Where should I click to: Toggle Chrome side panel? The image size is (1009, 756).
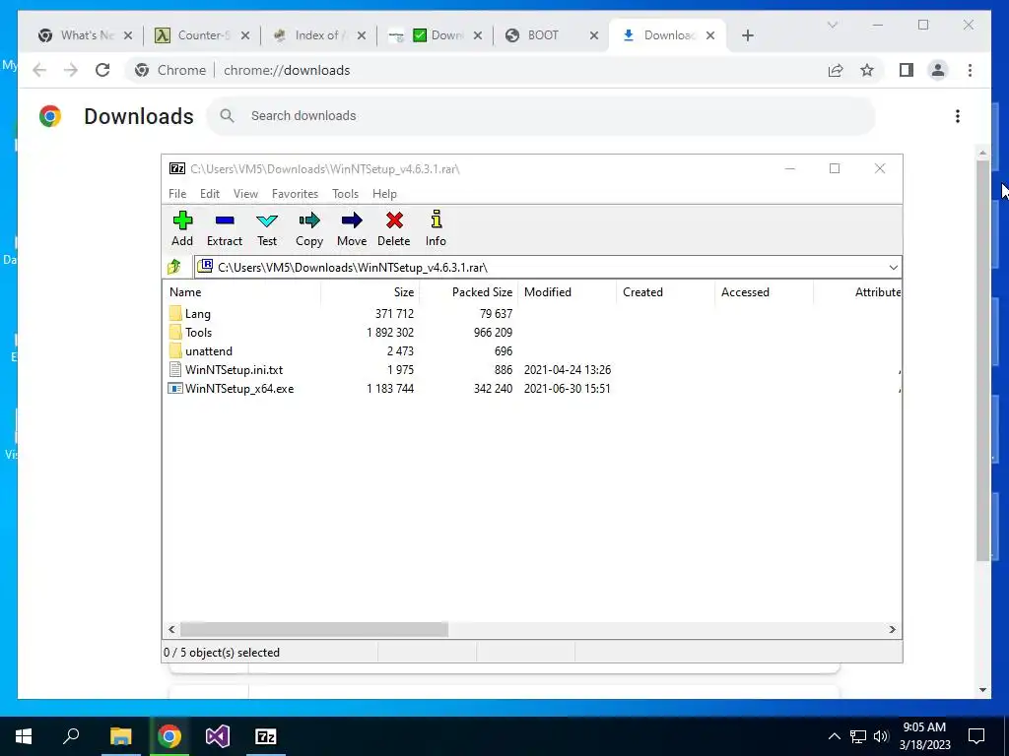(907, 70)
